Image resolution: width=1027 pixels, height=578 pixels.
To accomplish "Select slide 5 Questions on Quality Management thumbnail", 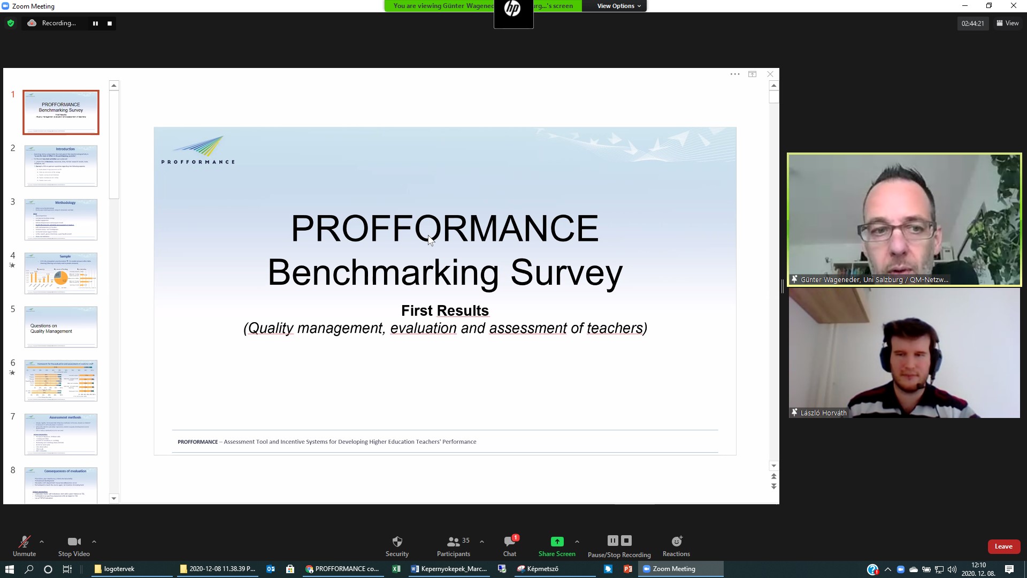I will coord(61,327).
